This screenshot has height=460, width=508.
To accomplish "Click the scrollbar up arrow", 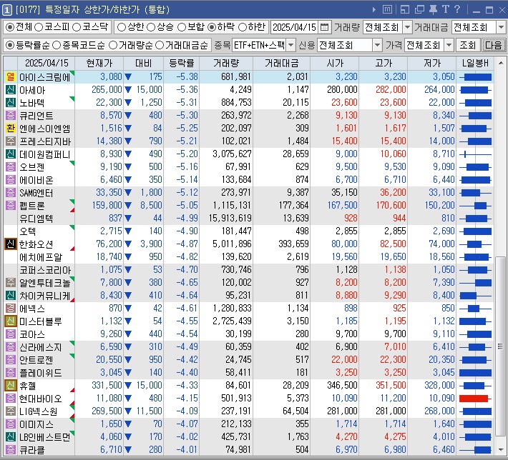I will point(501,63).
